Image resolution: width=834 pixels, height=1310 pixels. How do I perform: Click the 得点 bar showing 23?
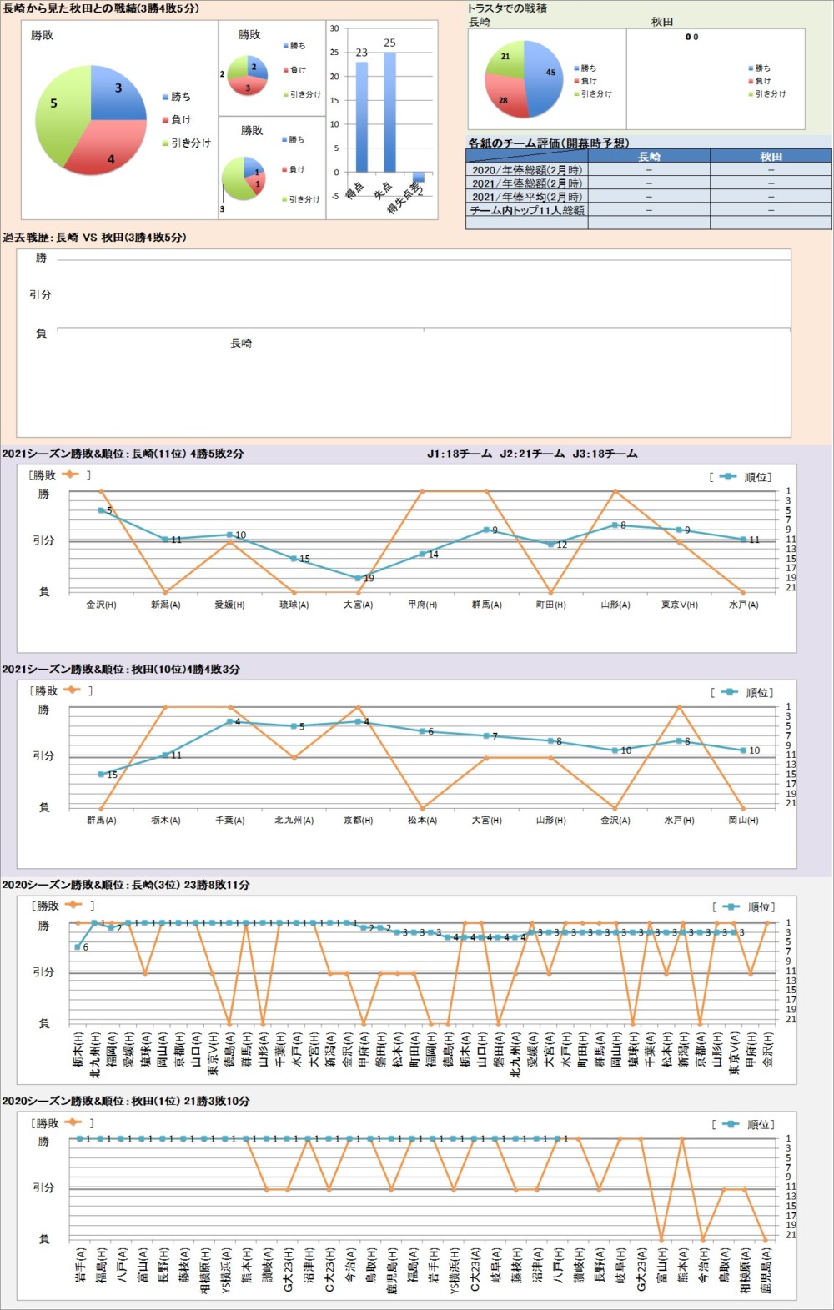click(x=361, y=117)
